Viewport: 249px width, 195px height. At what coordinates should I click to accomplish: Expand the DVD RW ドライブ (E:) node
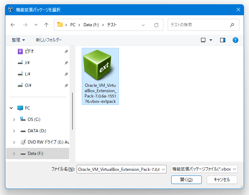point(14,143)
